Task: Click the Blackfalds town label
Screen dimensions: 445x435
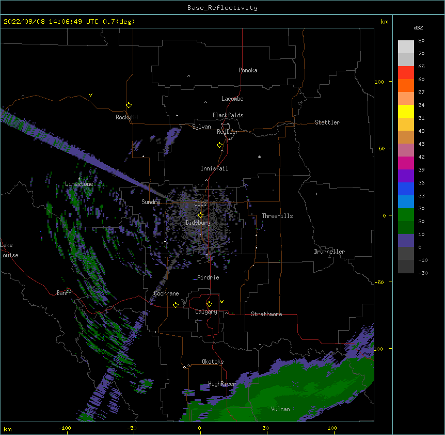Action: click(228, 115)
